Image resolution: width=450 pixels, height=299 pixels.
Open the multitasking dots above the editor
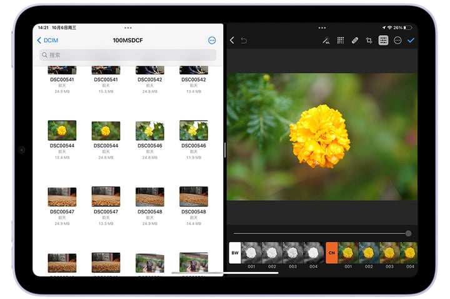tap(322, 28)
